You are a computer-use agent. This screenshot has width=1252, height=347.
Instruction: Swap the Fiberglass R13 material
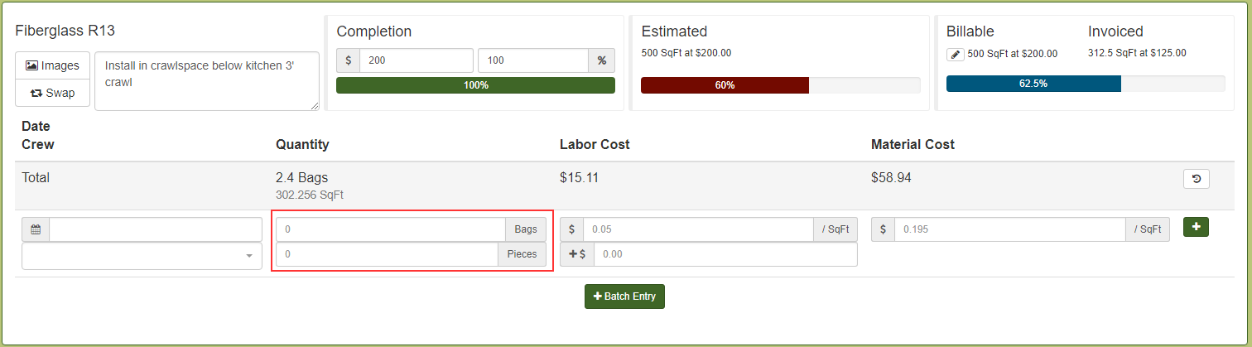(52, 93)
